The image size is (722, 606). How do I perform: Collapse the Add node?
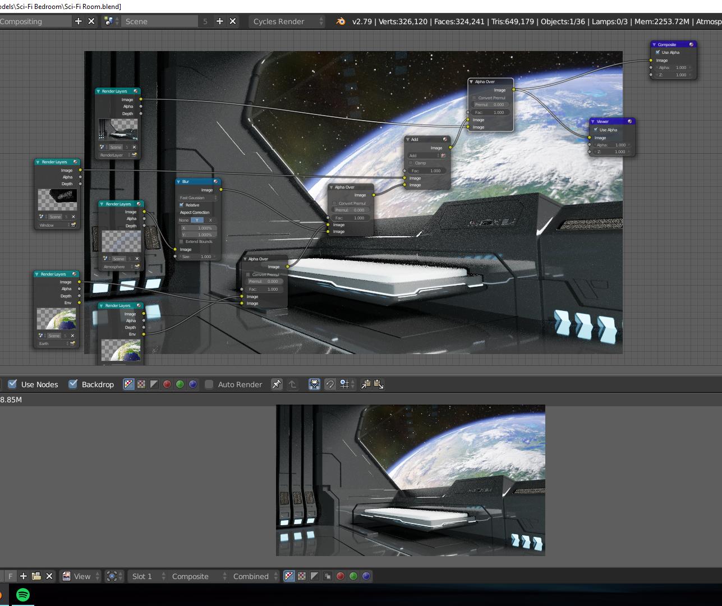(408, 139)
